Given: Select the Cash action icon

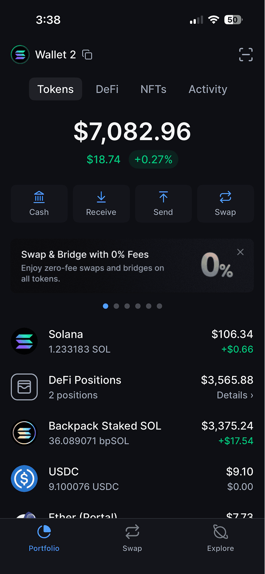Looking at the screenshot, I should click(39, 203).
